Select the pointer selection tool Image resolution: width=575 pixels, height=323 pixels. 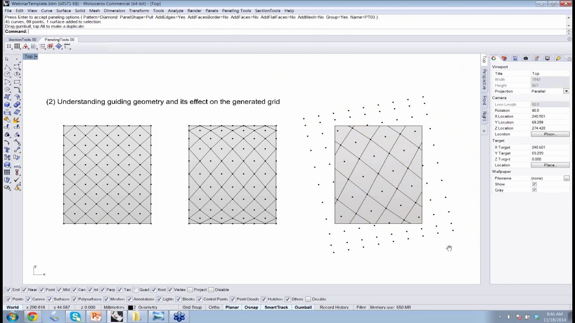7,59
